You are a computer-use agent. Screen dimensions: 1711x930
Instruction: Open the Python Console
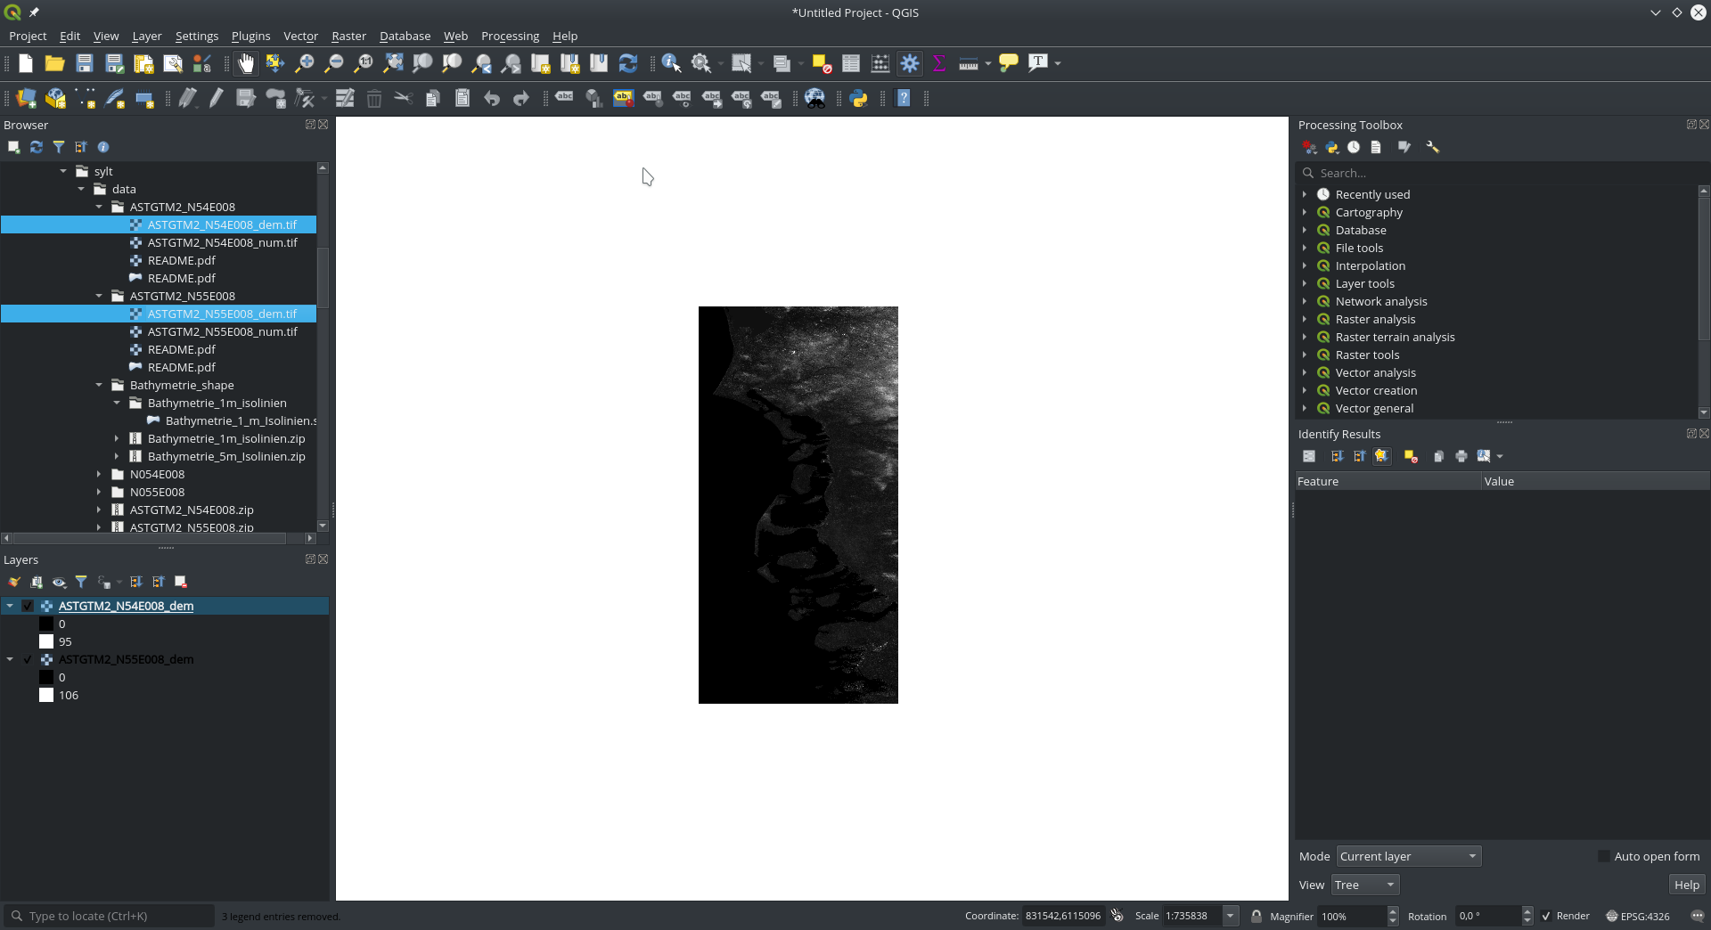858,98
